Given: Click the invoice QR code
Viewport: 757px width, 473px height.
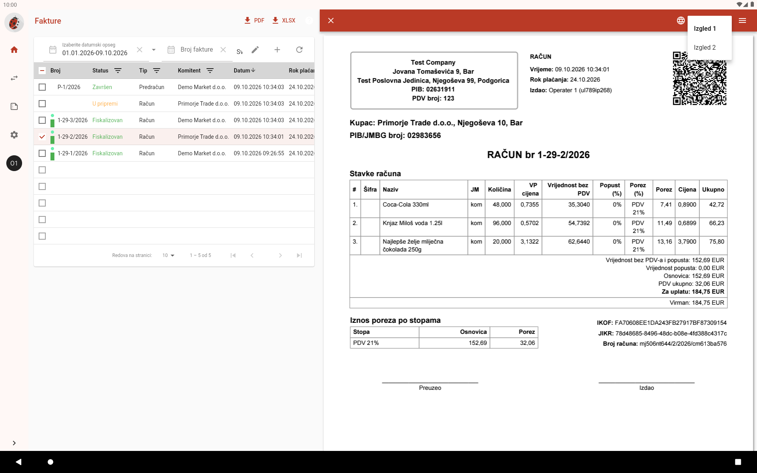Looking at the screenshot, I should click(699, 78).
